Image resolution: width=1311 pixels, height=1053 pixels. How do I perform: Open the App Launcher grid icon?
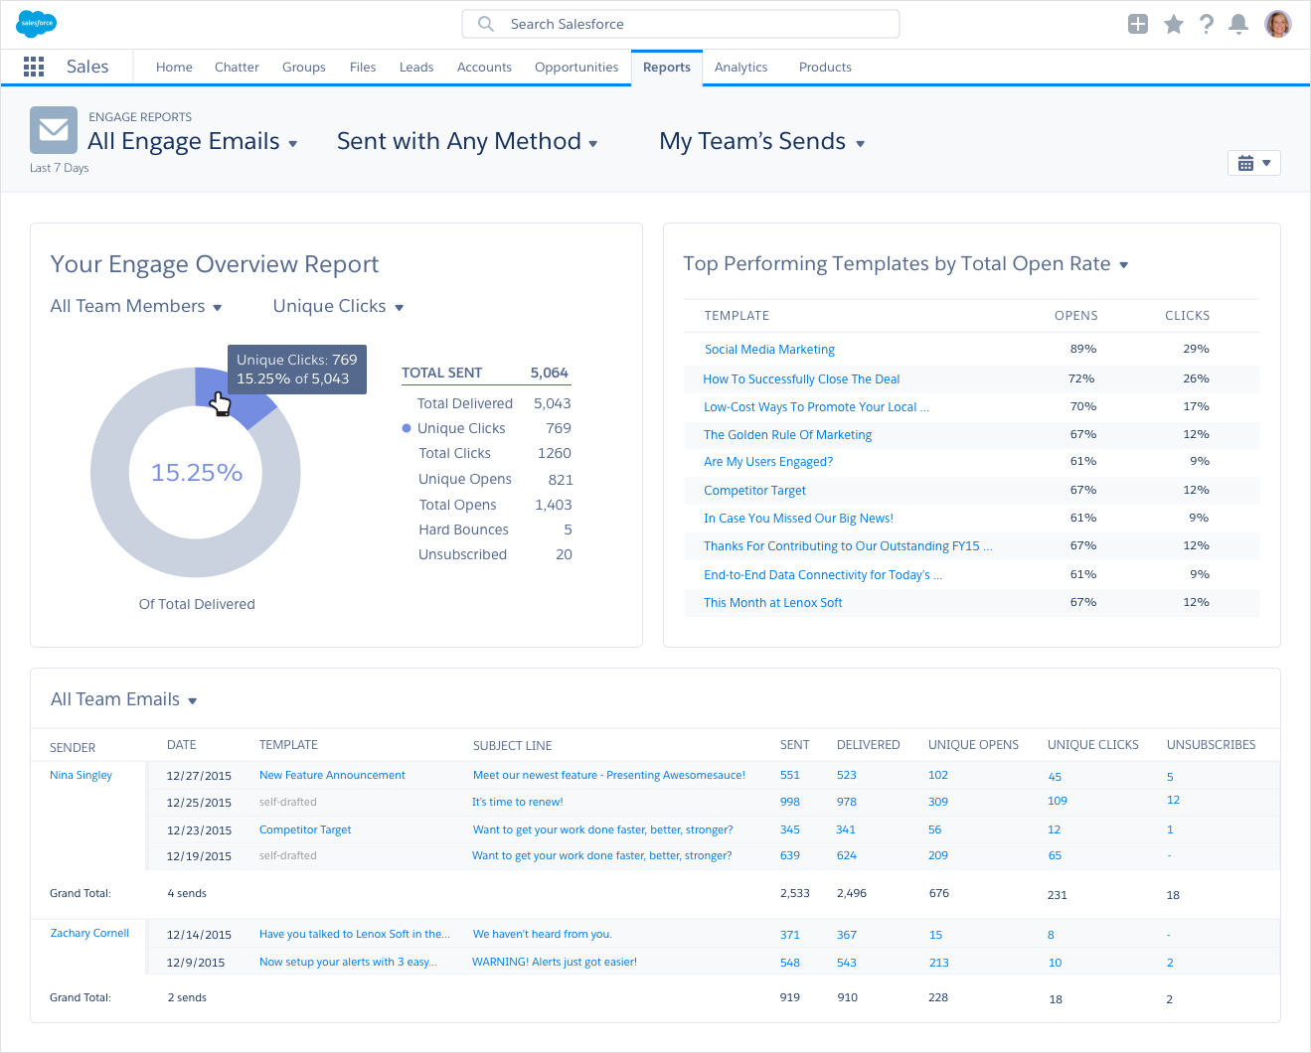coord(34,67)
